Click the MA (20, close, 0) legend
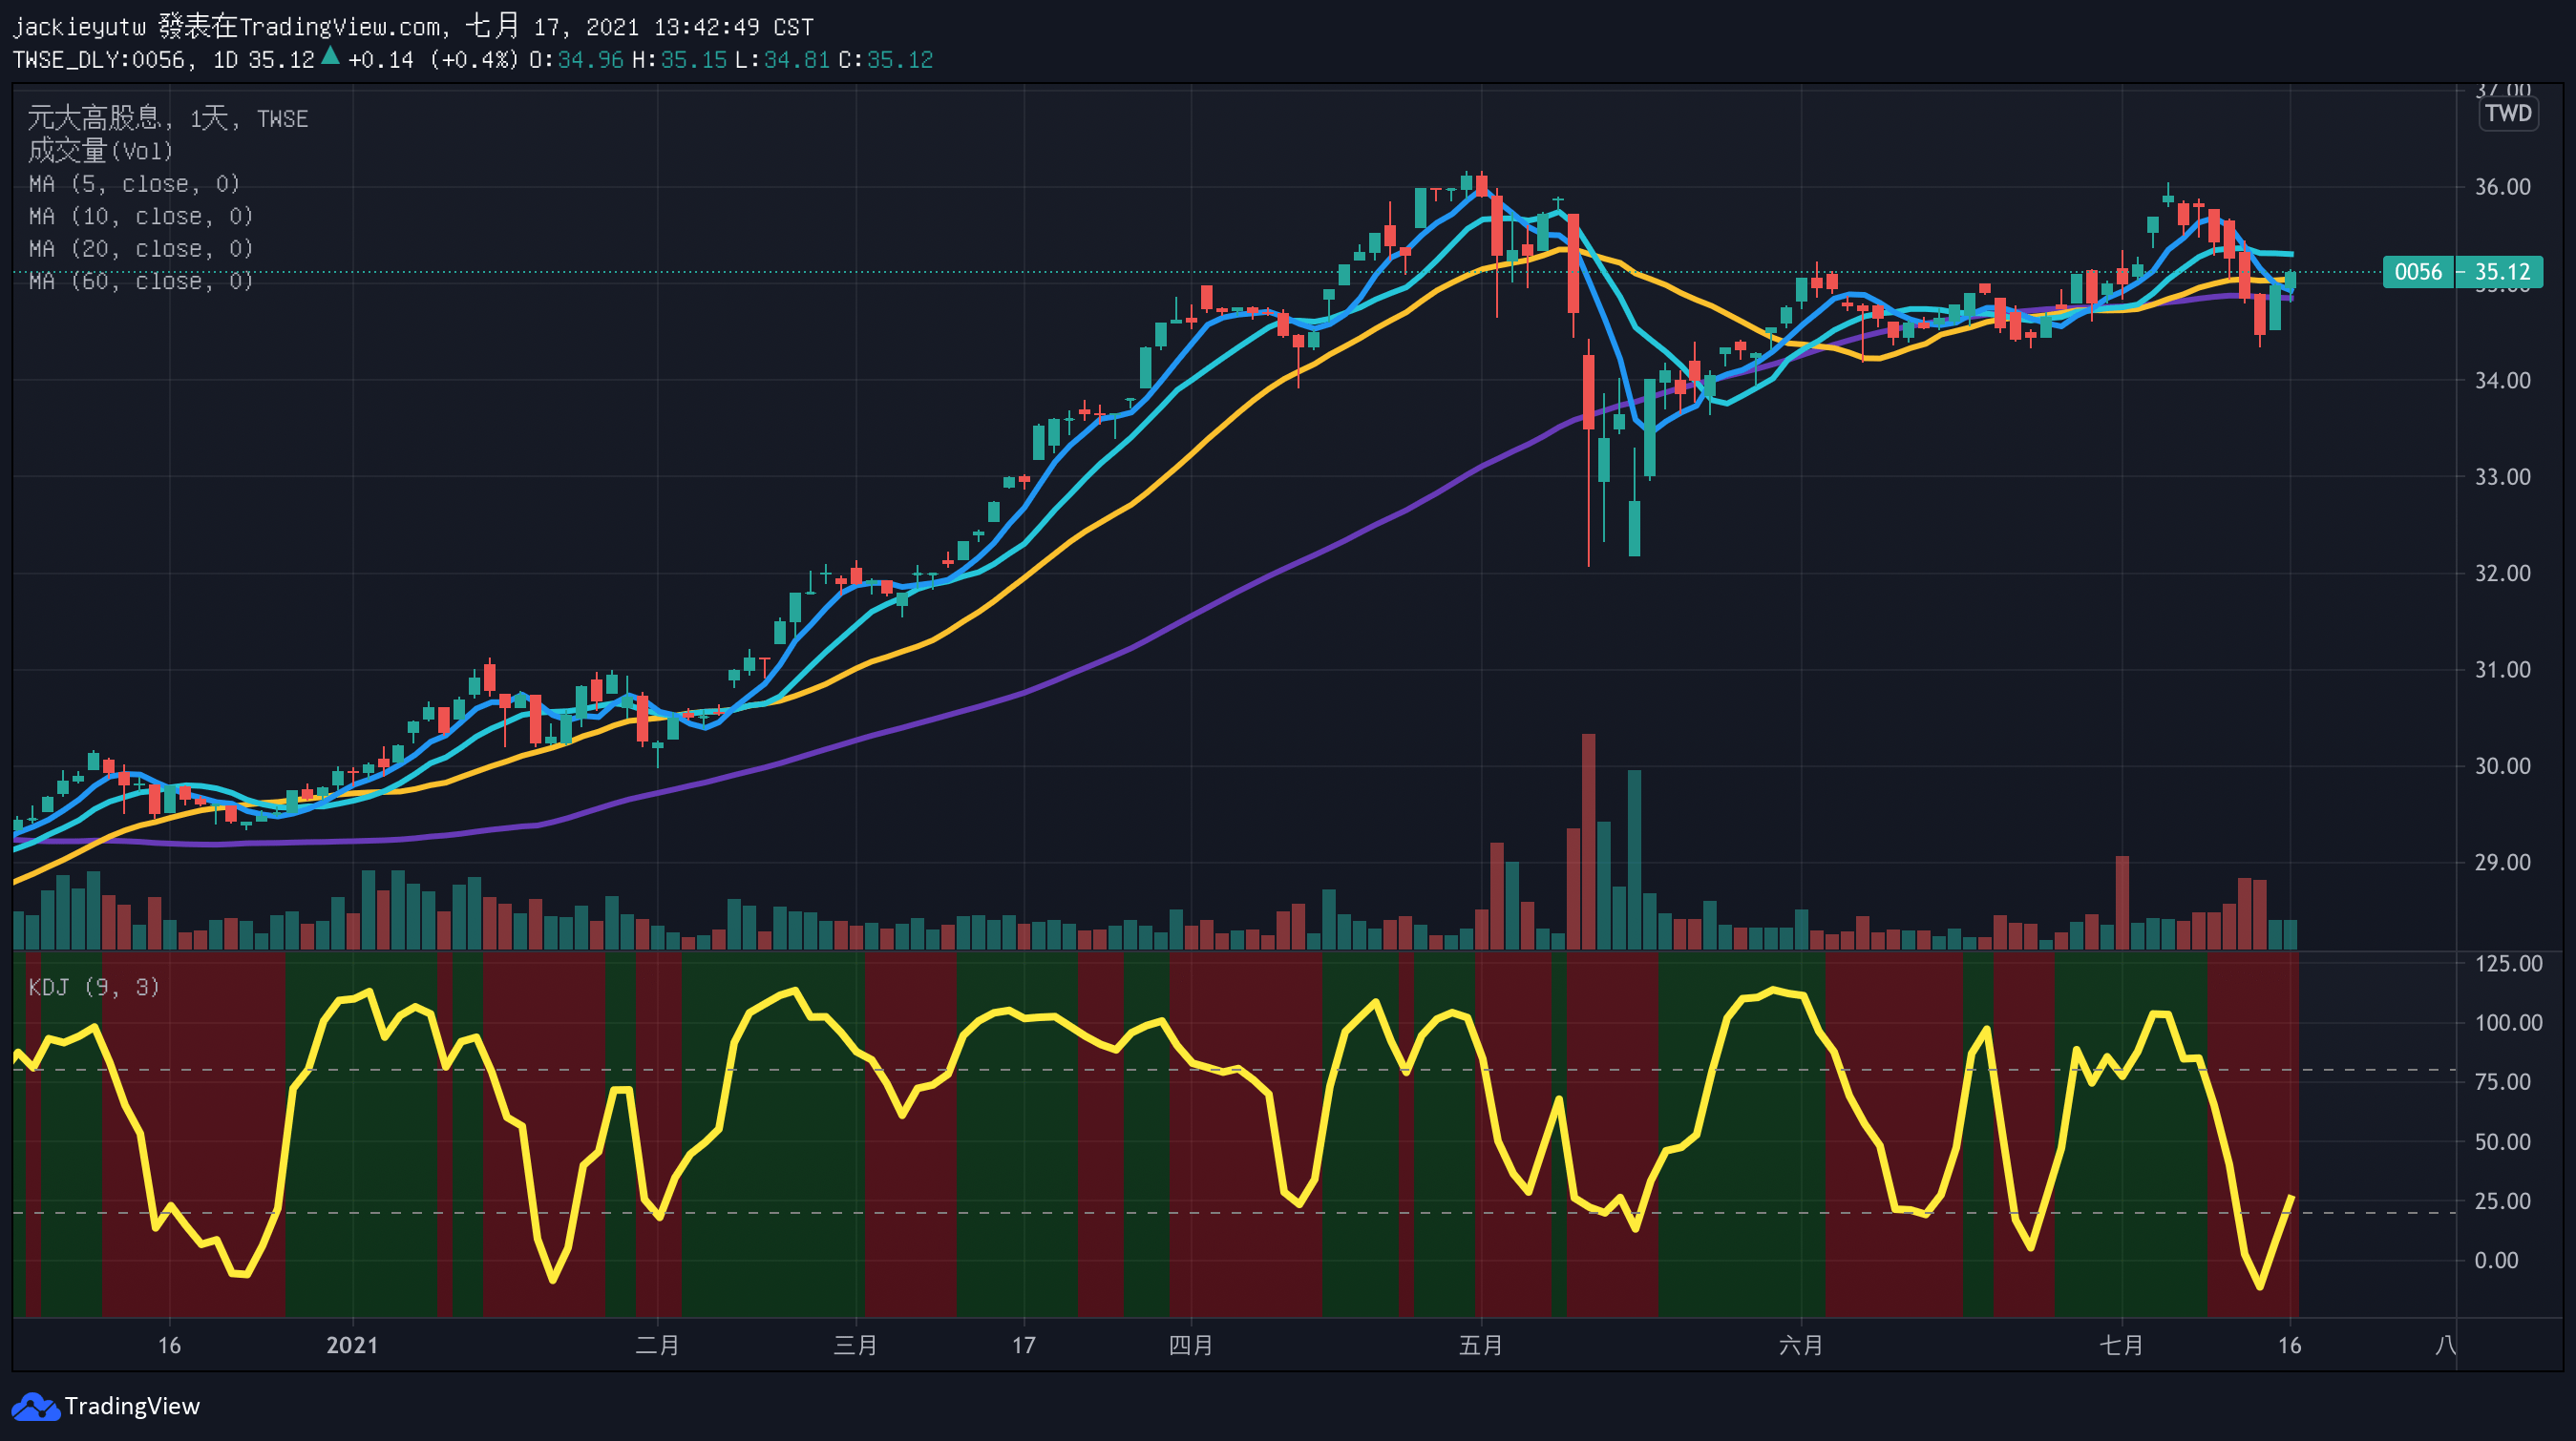The width and height of the screenshot is (2576, 1441). (140, 249)
